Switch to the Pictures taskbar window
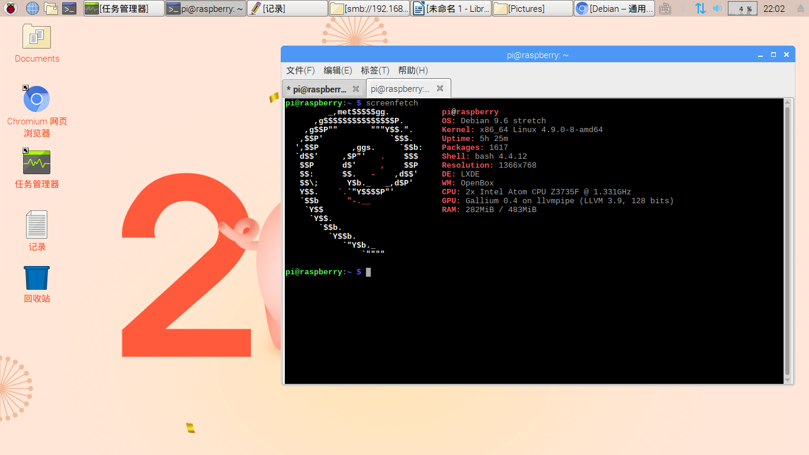809x455 pixels. click(x=533, y=8)
